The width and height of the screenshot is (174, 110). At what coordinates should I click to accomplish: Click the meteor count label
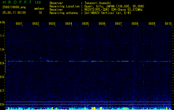point(39,9)
